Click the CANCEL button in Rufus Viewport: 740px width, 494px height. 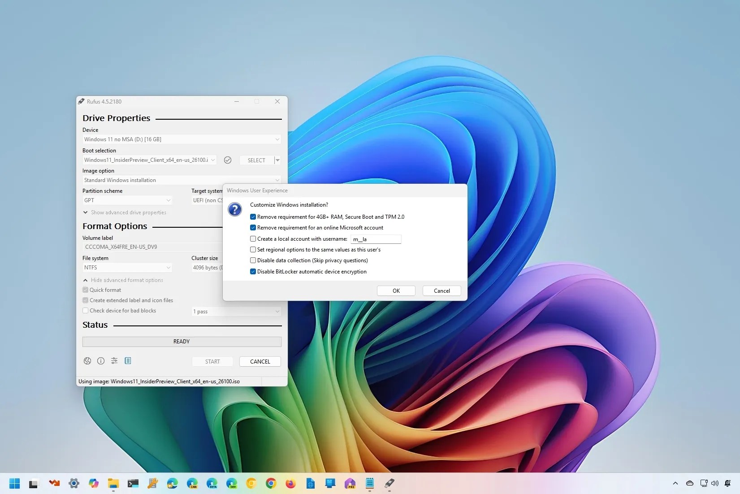pos(260,361)
